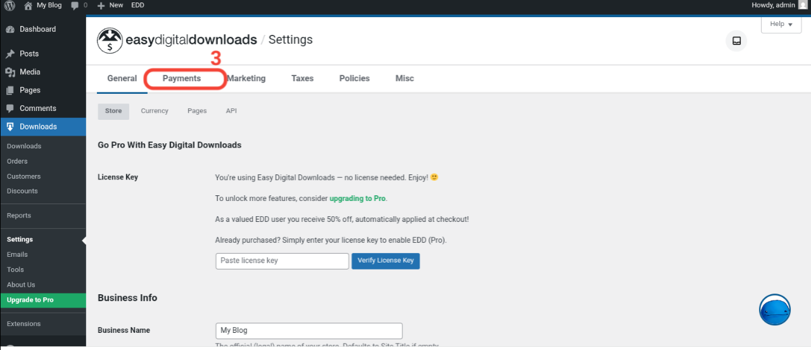Focus the Business Name field

[309, 331]
